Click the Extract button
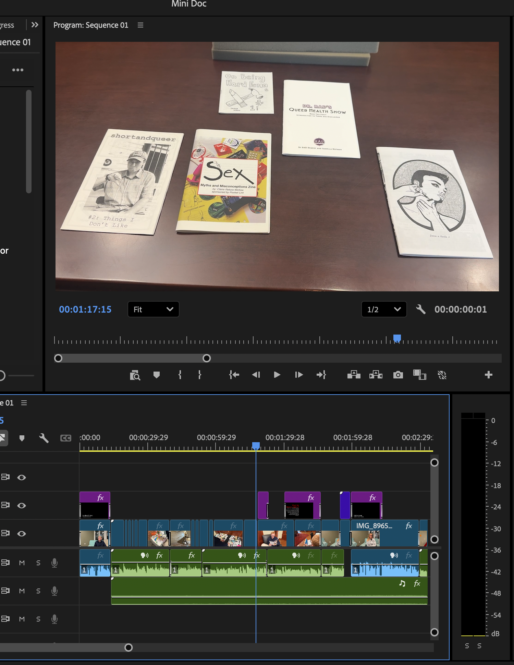The width and height of the screenshot is (514, 665). (376, 375)
